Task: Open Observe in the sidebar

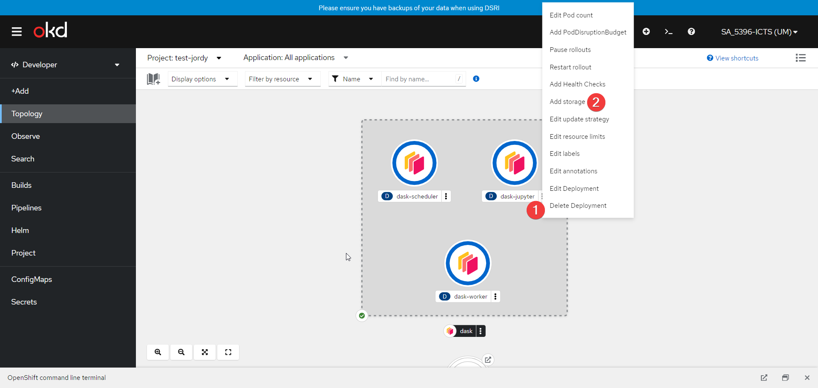Action: [x=68, y=136]
